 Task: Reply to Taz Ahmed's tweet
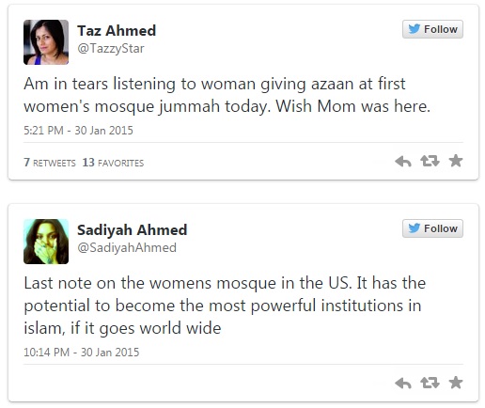[403, 162]
